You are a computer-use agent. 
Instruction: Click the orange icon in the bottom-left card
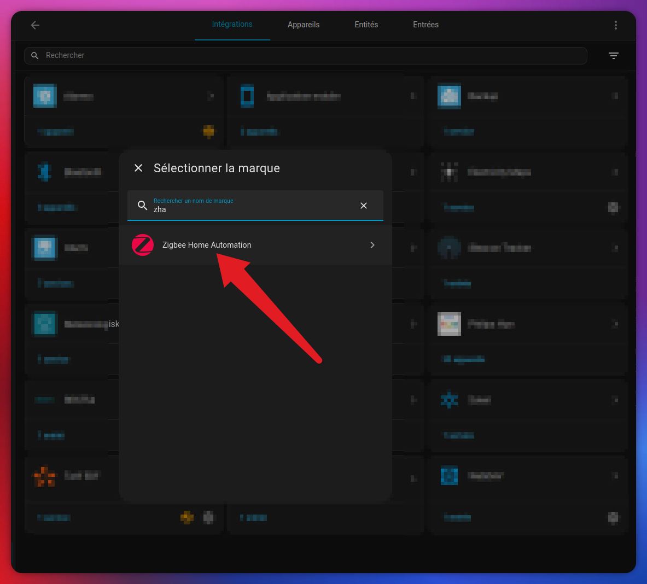(x=45, y=476)
